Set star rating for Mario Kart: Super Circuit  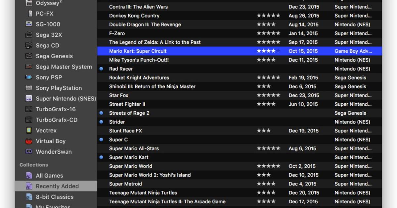click(x=268, y=51)
